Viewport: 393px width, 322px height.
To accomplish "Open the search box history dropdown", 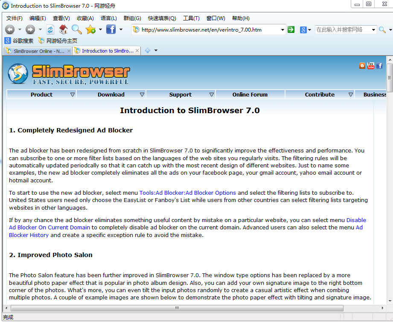I will 373,30.
